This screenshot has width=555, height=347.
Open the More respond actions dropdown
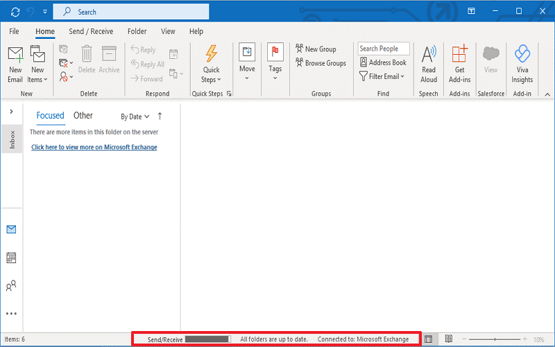click(x=176, y=74)
